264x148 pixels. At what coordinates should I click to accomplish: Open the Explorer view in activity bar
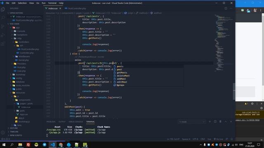coord(3,9)
